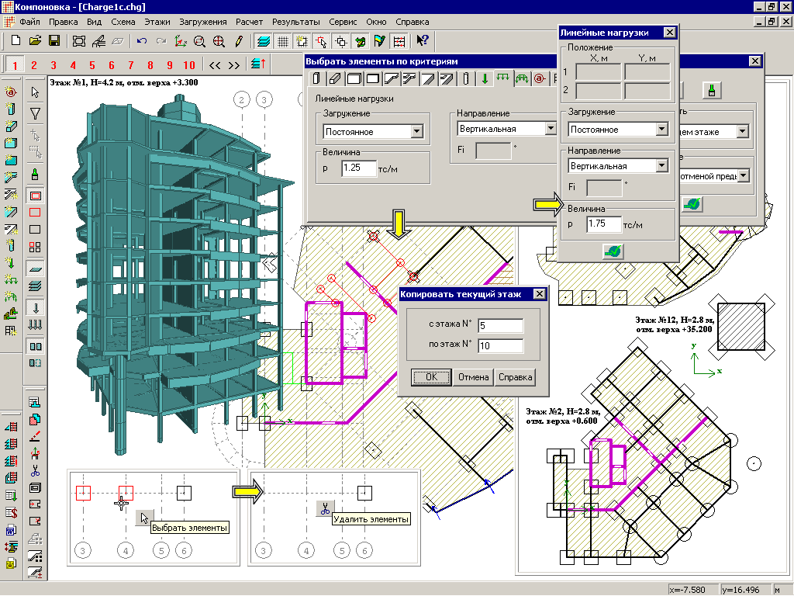
Task: Click the context help arrow-question icon
Action: coord(423,40)
